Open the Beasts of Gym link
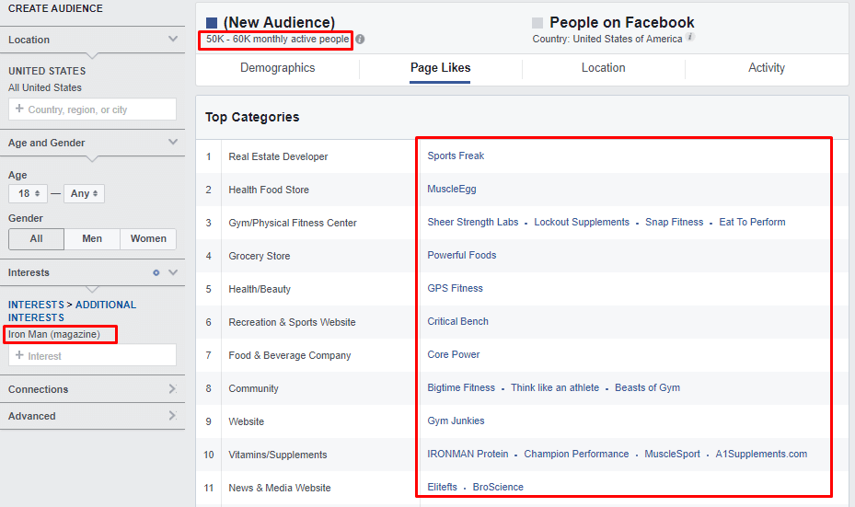 pyautogui.click(x=647, y=387)
